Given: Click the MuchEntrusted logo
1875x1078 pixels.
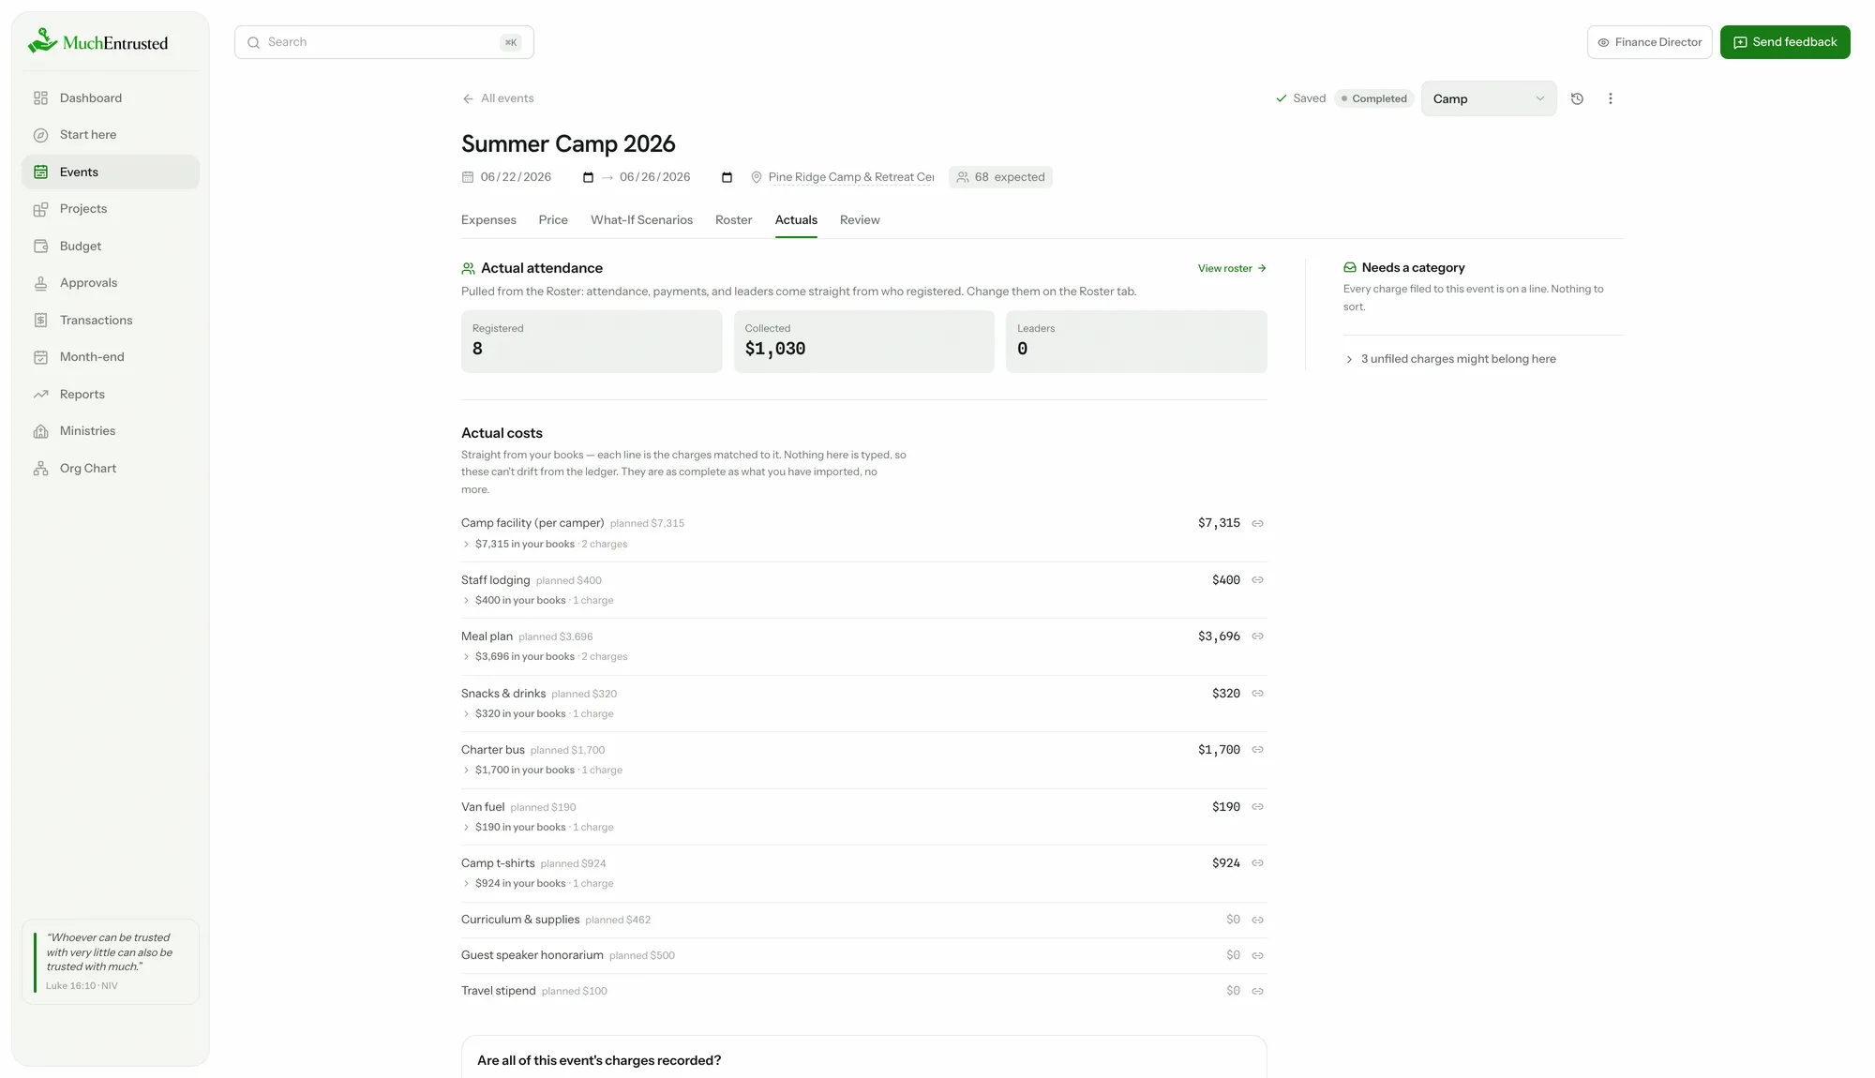Looking at the screenshot, I should click(97, 41).
